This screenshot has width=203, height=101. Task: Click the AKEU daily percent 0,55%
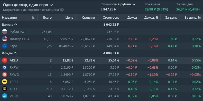pyautogui.click(x=196, y=60)
